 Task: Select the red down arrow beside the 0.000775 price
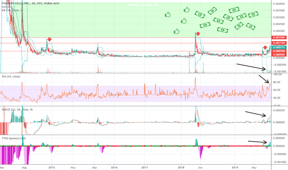click(x=265, y=48)
